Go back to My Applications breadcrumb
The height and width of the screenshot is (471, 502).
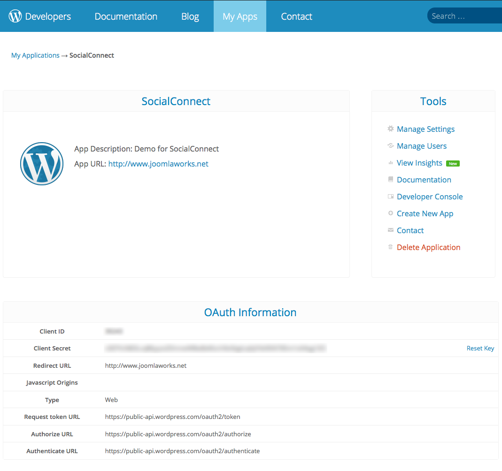tap(35, 55)
